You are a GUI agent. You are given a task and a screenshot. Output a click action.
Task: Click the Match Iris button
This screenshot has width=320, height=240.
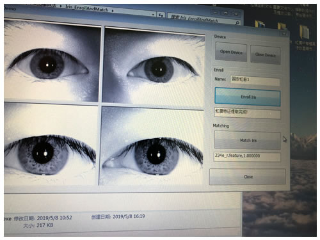coord(248,140)
